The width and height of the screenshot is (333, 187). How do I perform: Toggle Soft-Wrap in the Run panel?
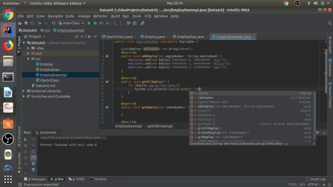point(33,152)
